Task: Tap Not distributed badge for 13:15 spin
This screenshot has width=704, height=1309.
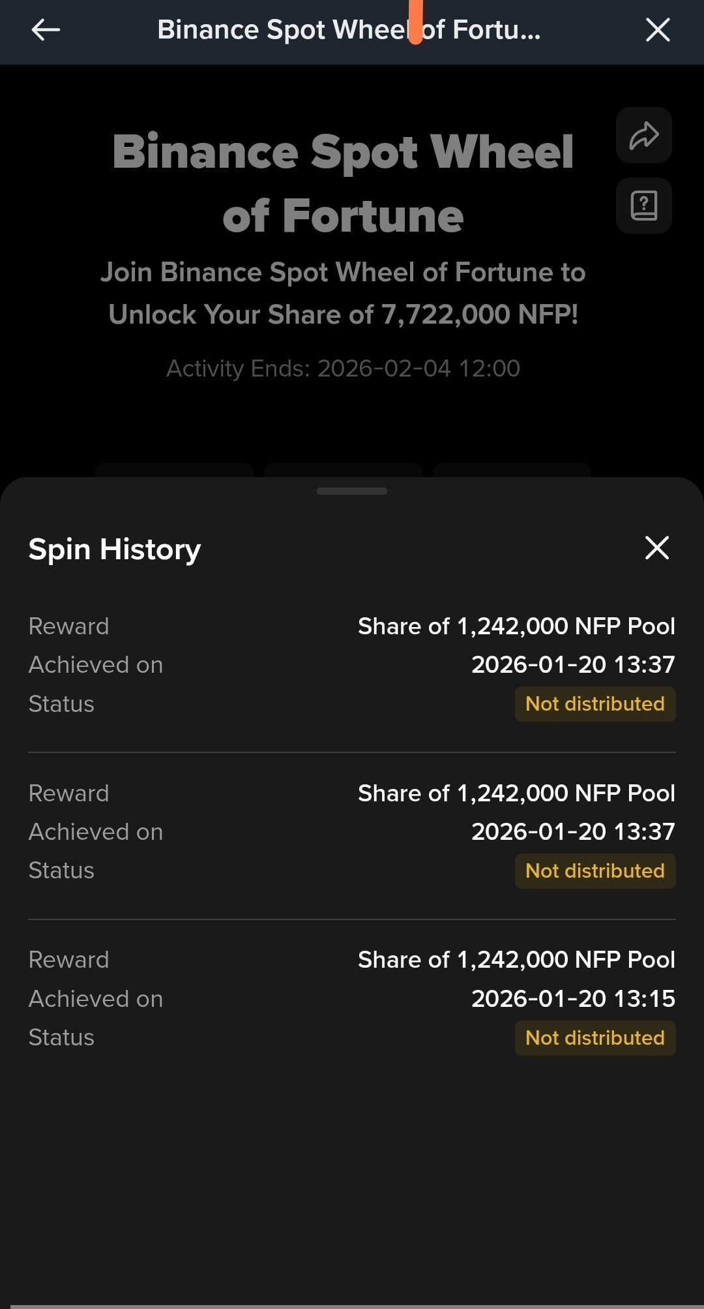Action: point(595,1038)
